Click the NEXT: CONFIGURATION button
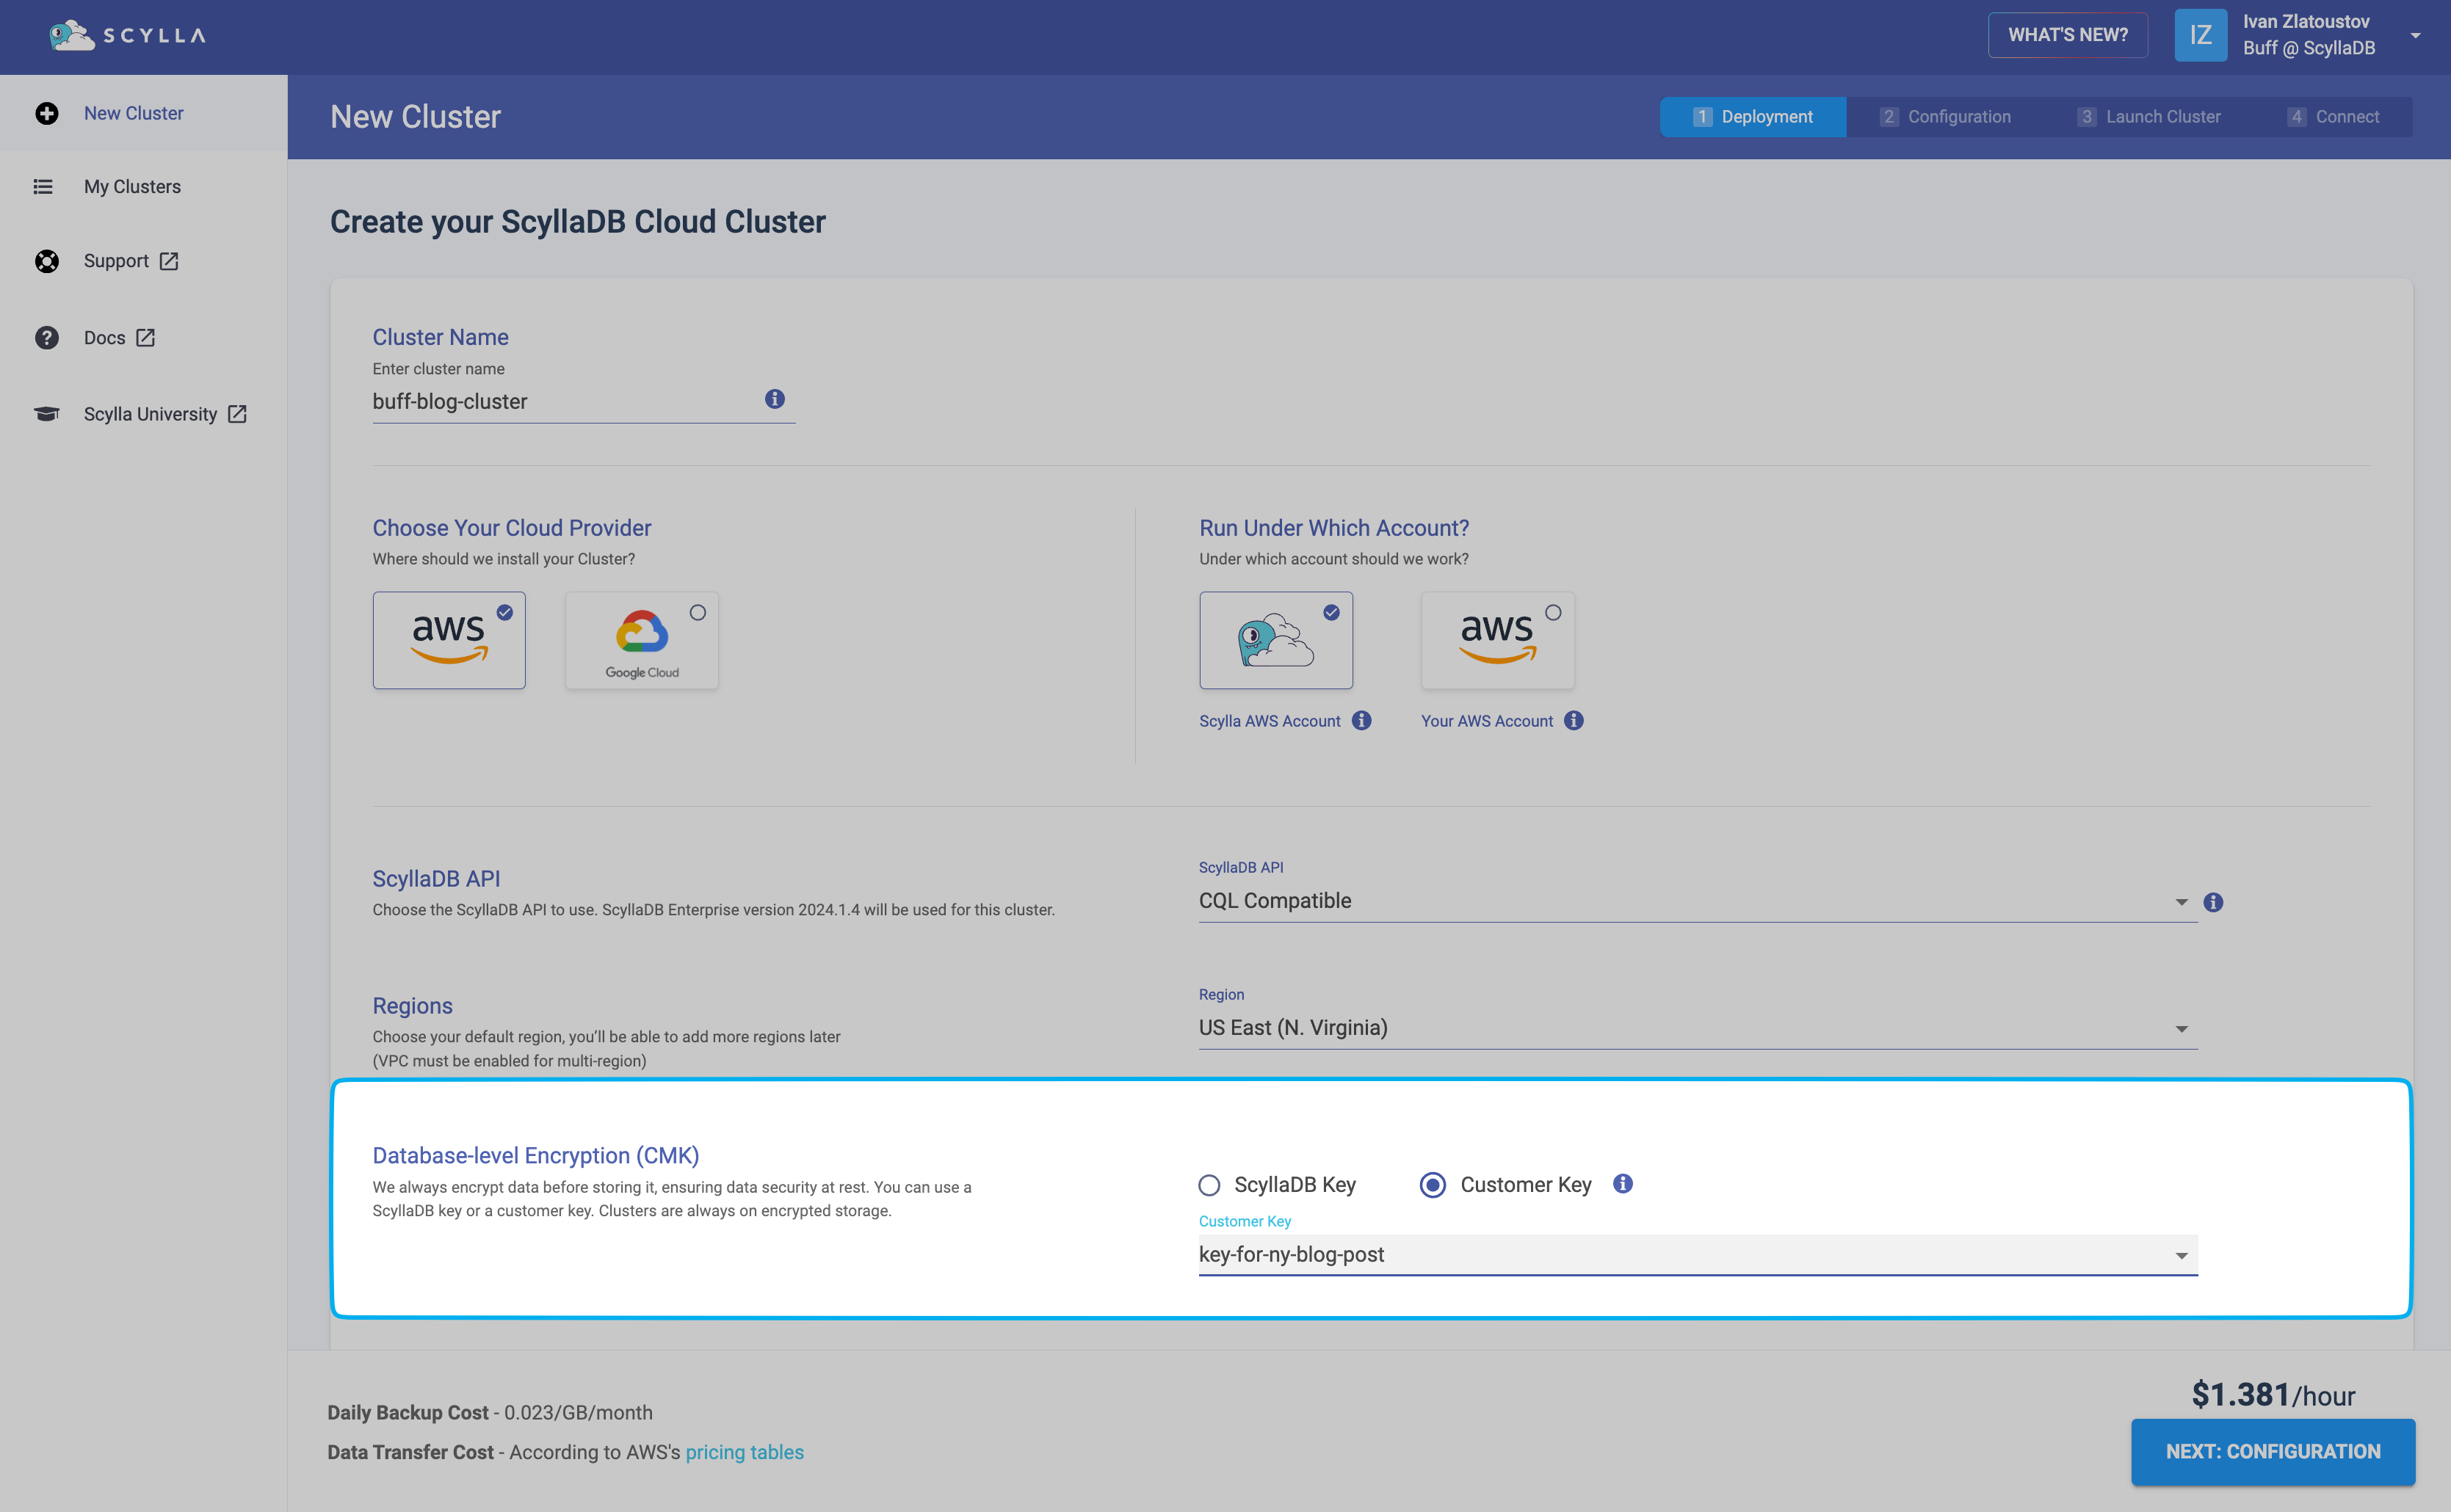2451x1512 pixels. pos(2273,1451)
